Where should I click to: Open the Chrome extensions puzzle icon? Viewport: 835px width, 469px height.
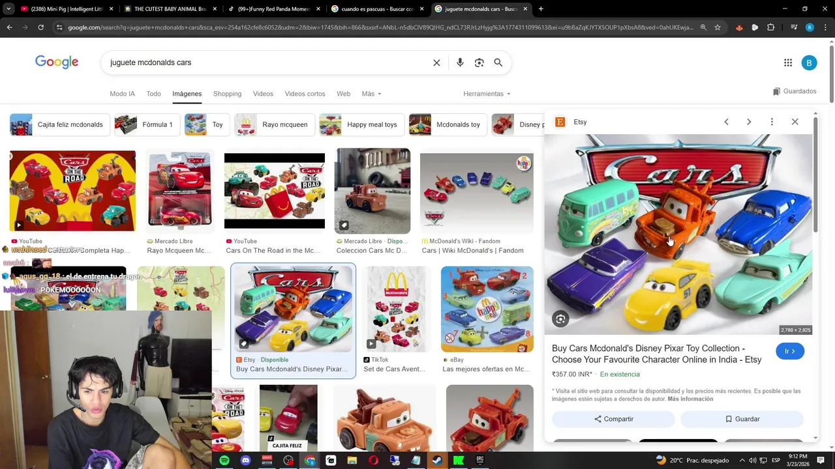770,27
